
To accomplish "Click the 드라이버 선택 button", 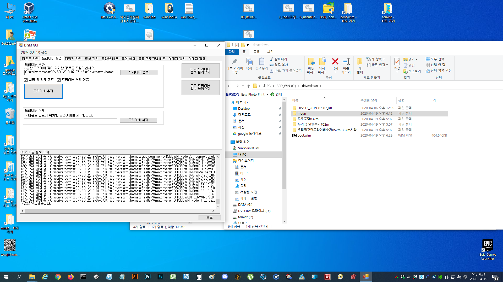I will (139, 72).
